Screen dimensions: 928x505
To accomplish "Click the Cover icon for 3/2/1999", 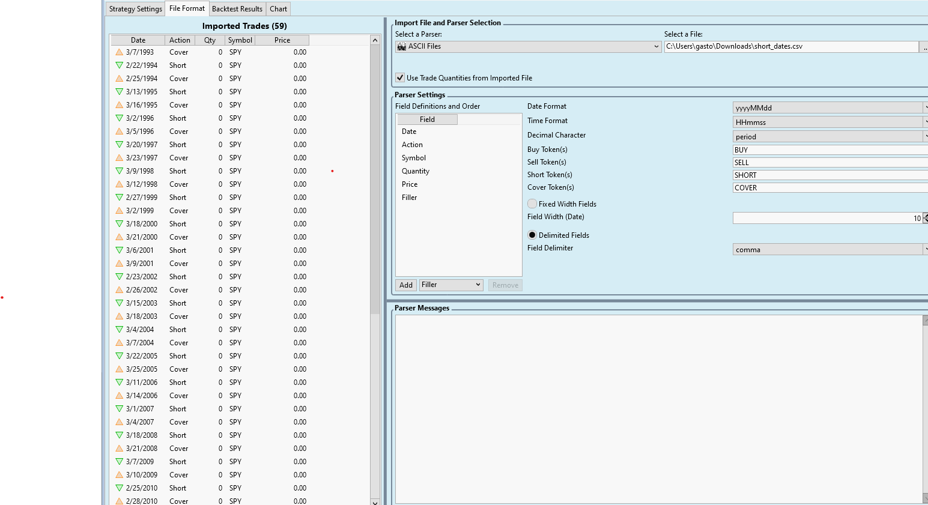I will coord(120,211).
